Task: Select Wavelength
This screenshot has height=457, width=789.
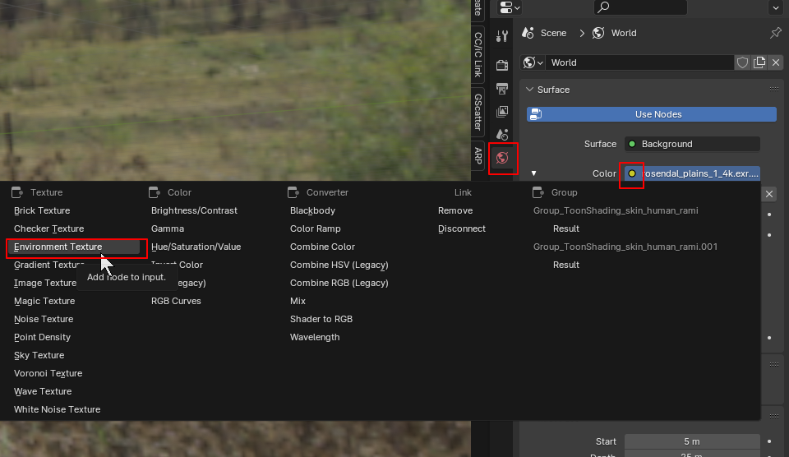Action: (x=315, y=337)
